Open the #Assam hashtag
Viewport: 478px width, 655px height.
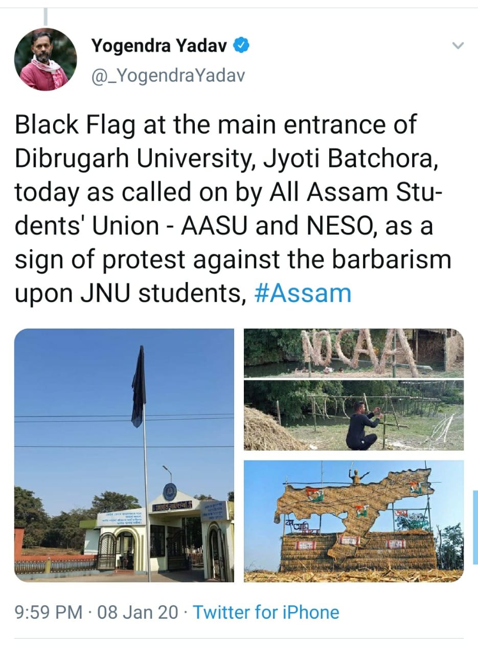click(303, 294)
